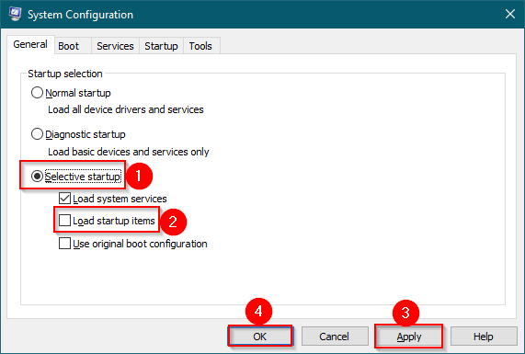525x354 pixels.
Task: Confirm with the OK button
Action: click(260, 337)
